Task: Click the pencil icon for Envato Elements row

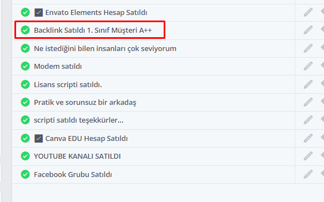Action: point(308,12)
